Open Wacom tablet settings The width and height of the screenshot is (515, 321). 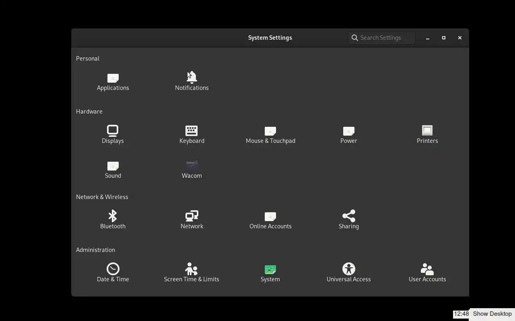(192, 170)
